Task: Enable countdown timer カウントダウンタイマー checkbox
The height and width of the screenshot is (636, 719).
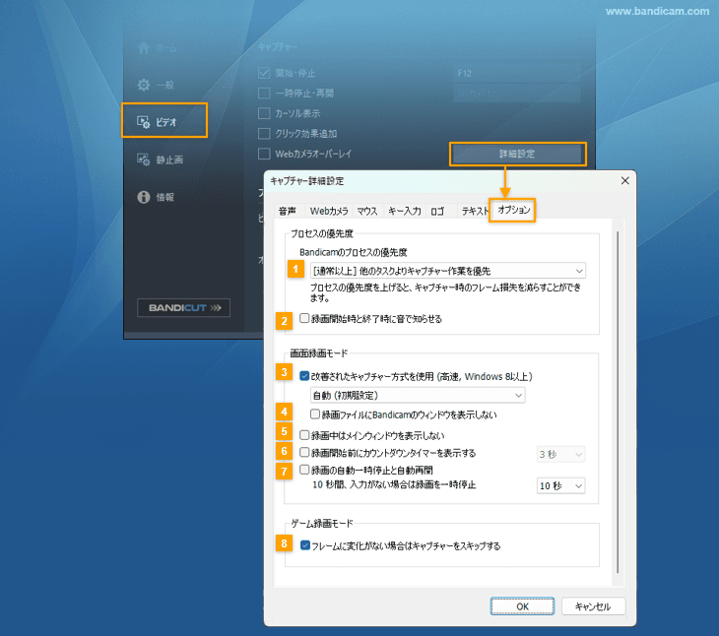Action: [304, 452]
